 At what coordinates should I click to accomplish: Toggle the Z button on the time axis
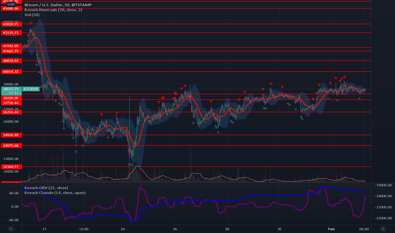11,229
